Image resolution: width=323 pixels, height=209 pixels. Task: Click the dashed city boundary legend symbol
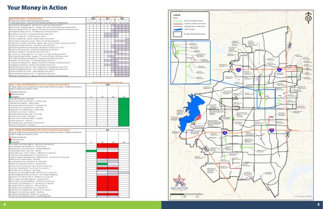[178, 34]
